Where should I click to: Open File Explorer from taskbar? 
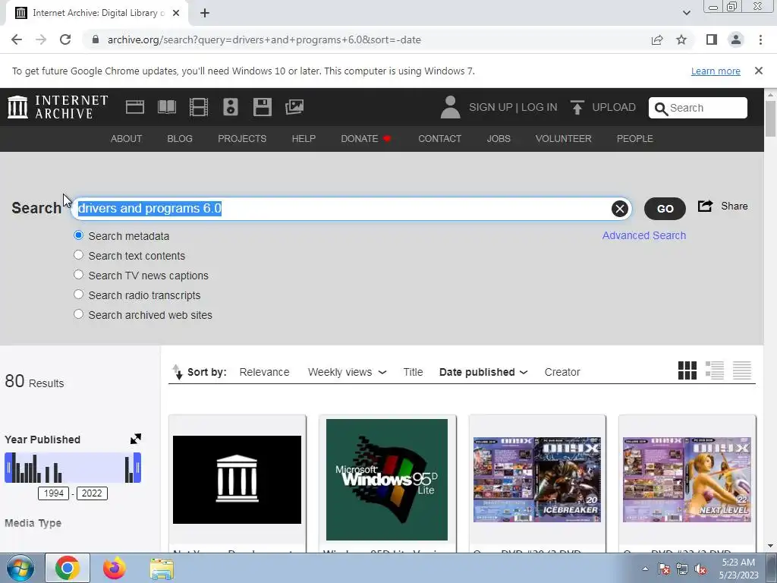[162, 568]
